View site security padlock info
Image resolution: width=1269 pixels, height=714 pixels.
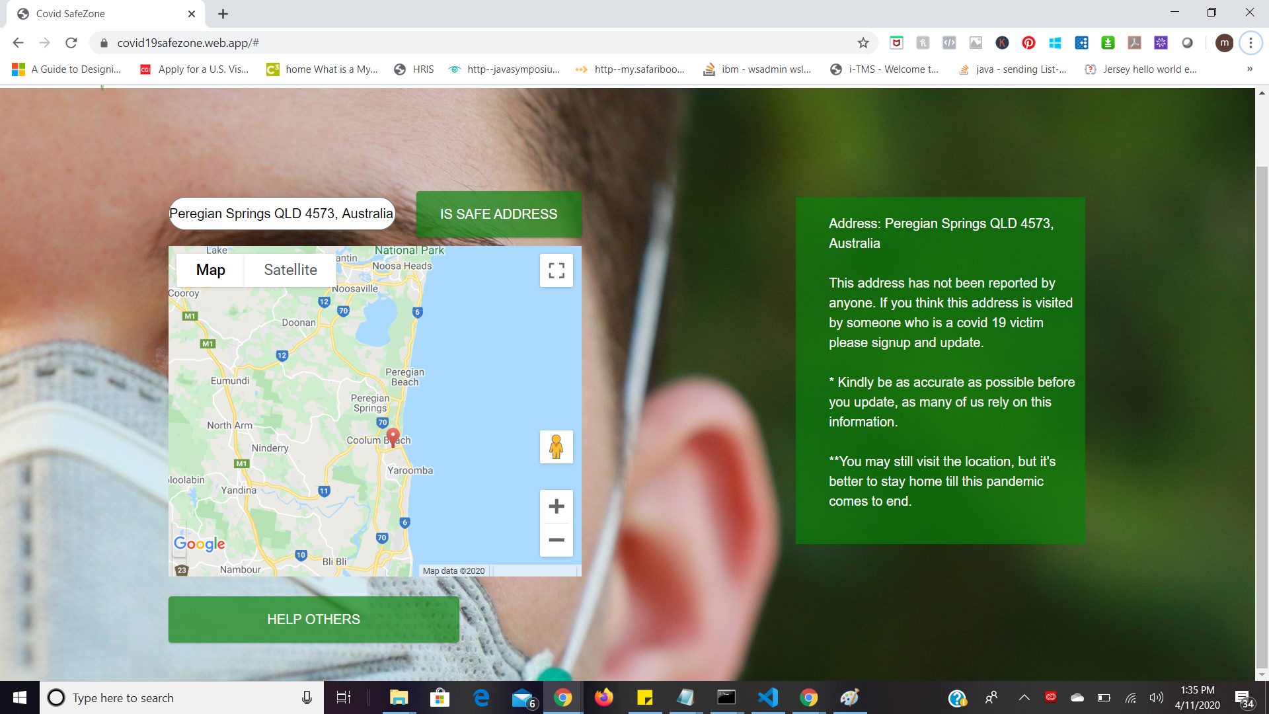click(104, 43)
